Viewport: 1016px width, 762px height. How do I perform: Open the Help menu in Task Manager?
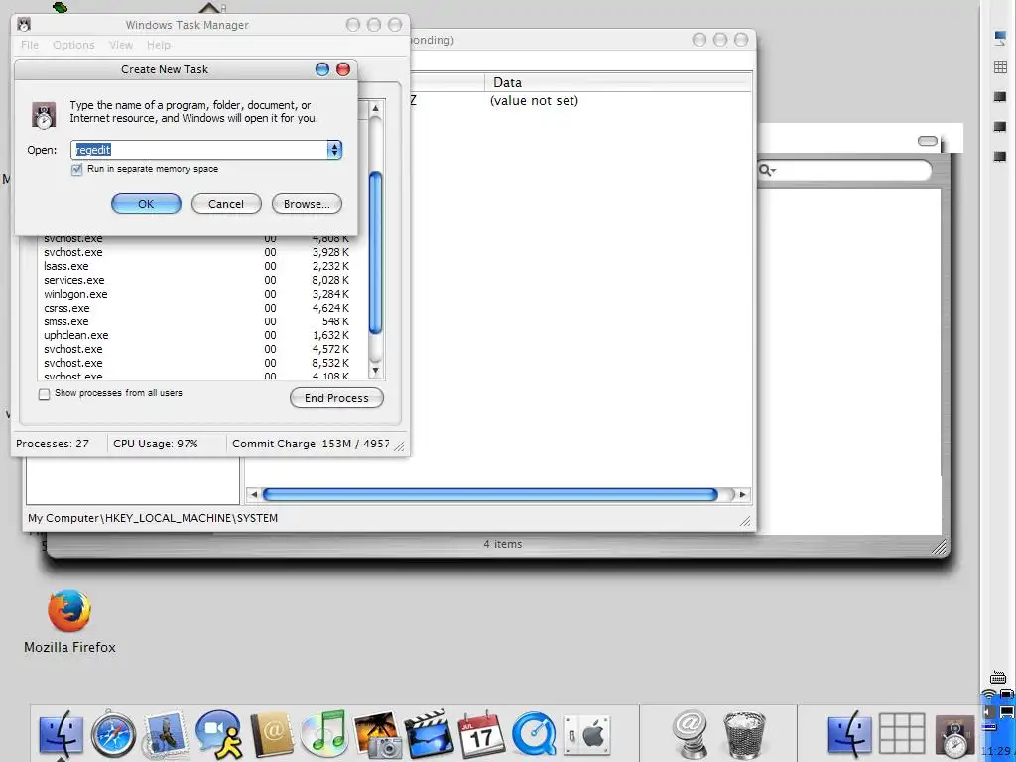(x=159, y=45)
